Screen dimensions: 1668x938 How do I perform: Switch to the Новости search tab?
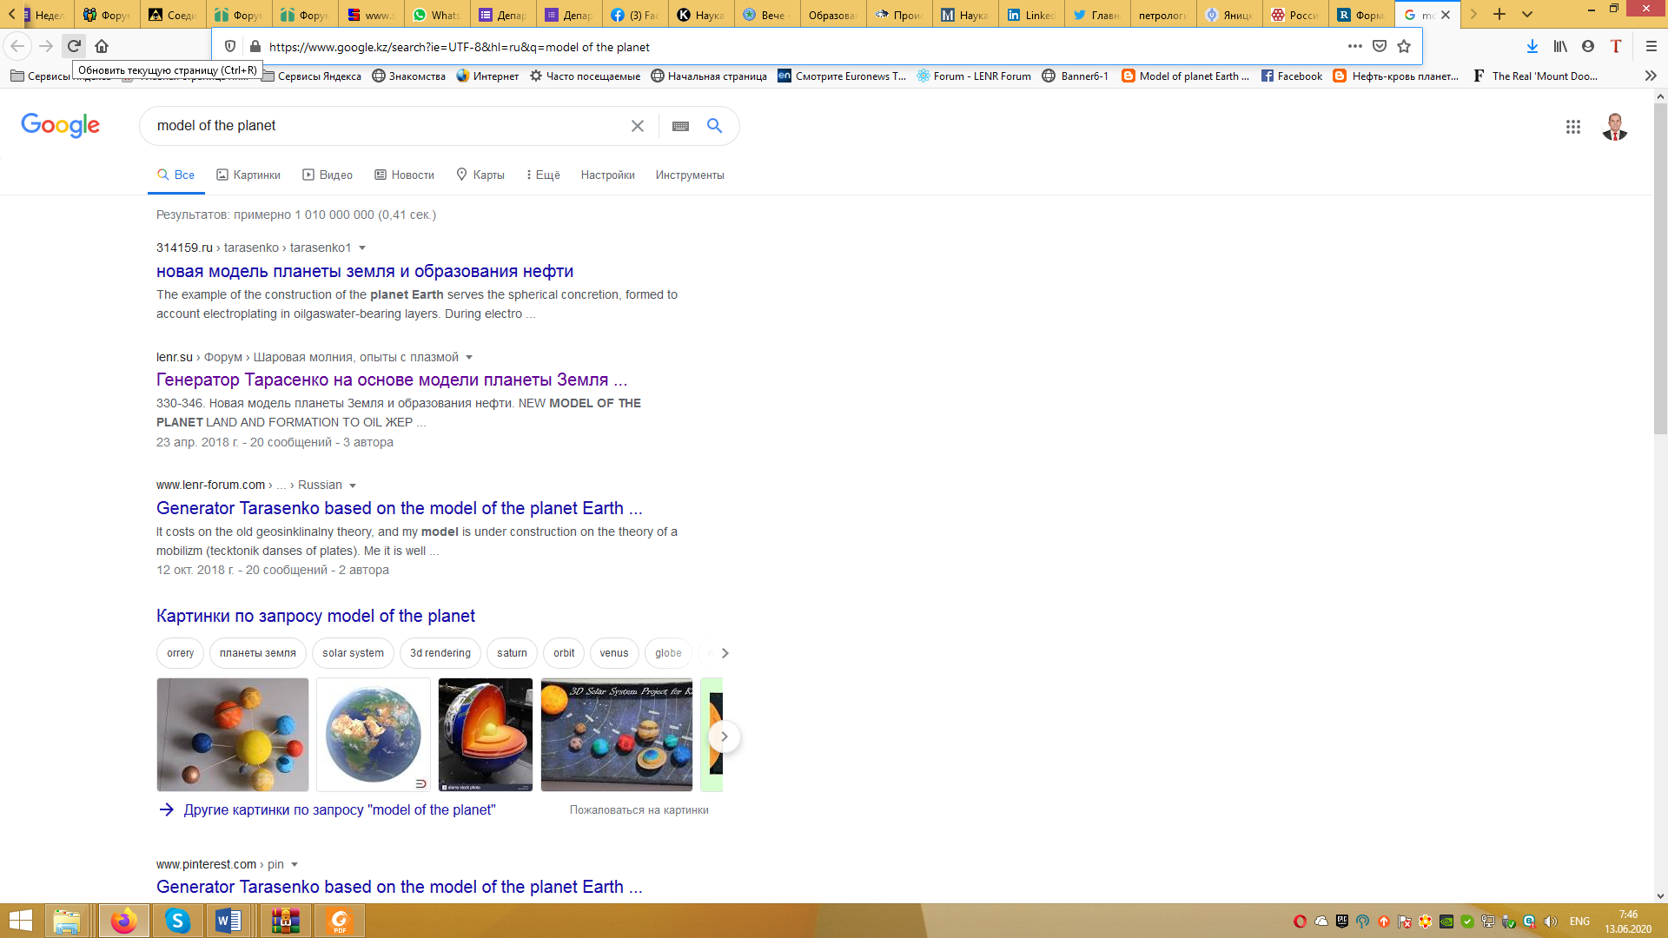coord(404,175)
